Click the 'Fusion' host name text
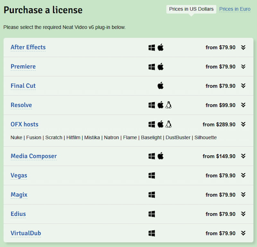Image resolution: width=257 pixels, height=247 pixels. coord(34,137)
